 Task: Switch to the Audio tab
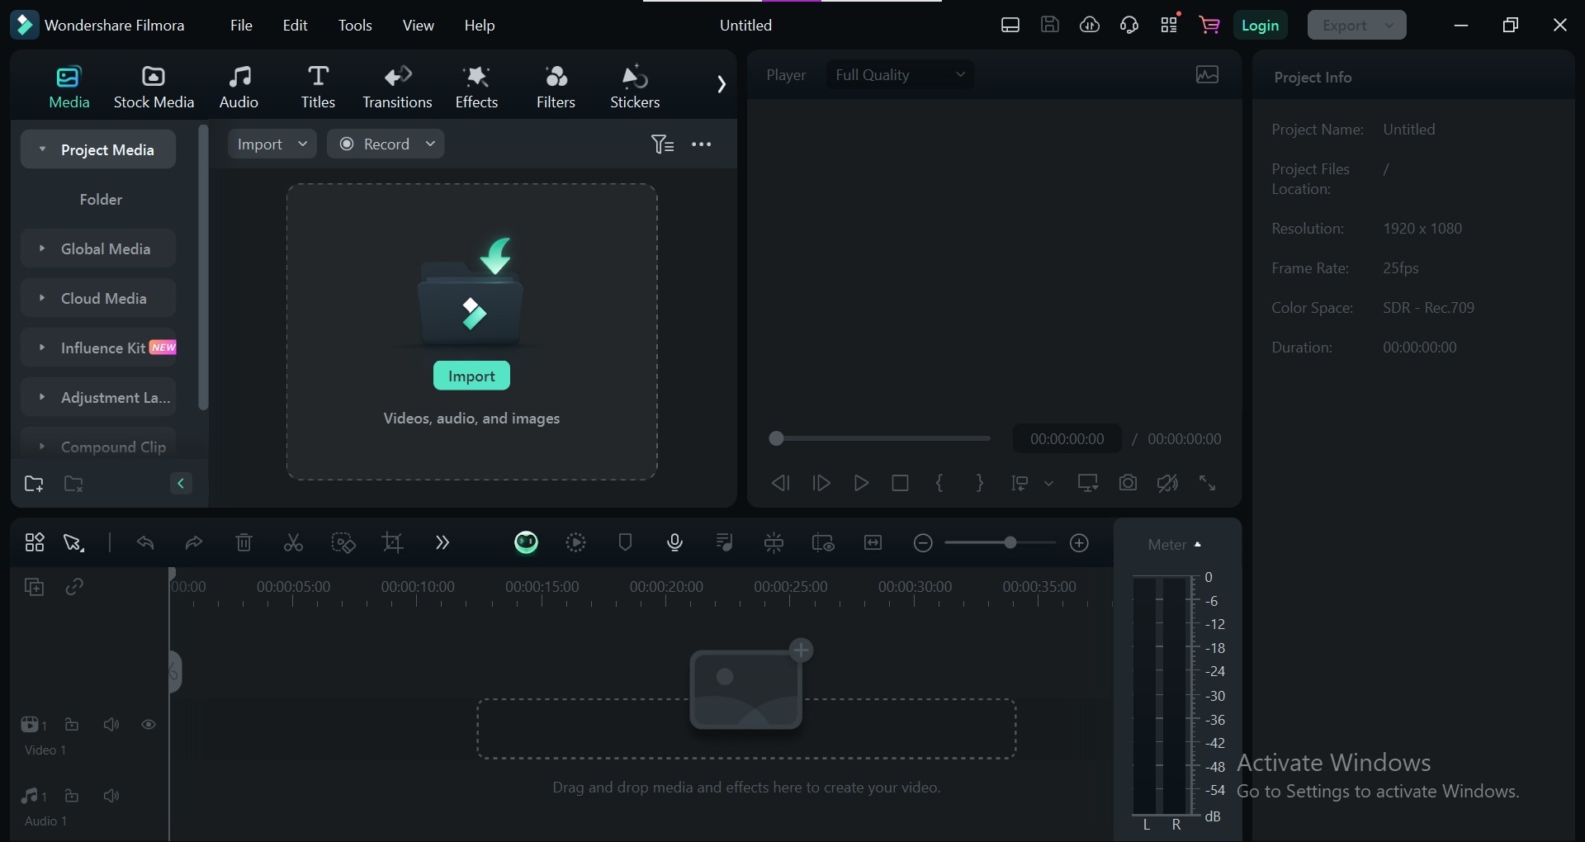pos(239,87)
